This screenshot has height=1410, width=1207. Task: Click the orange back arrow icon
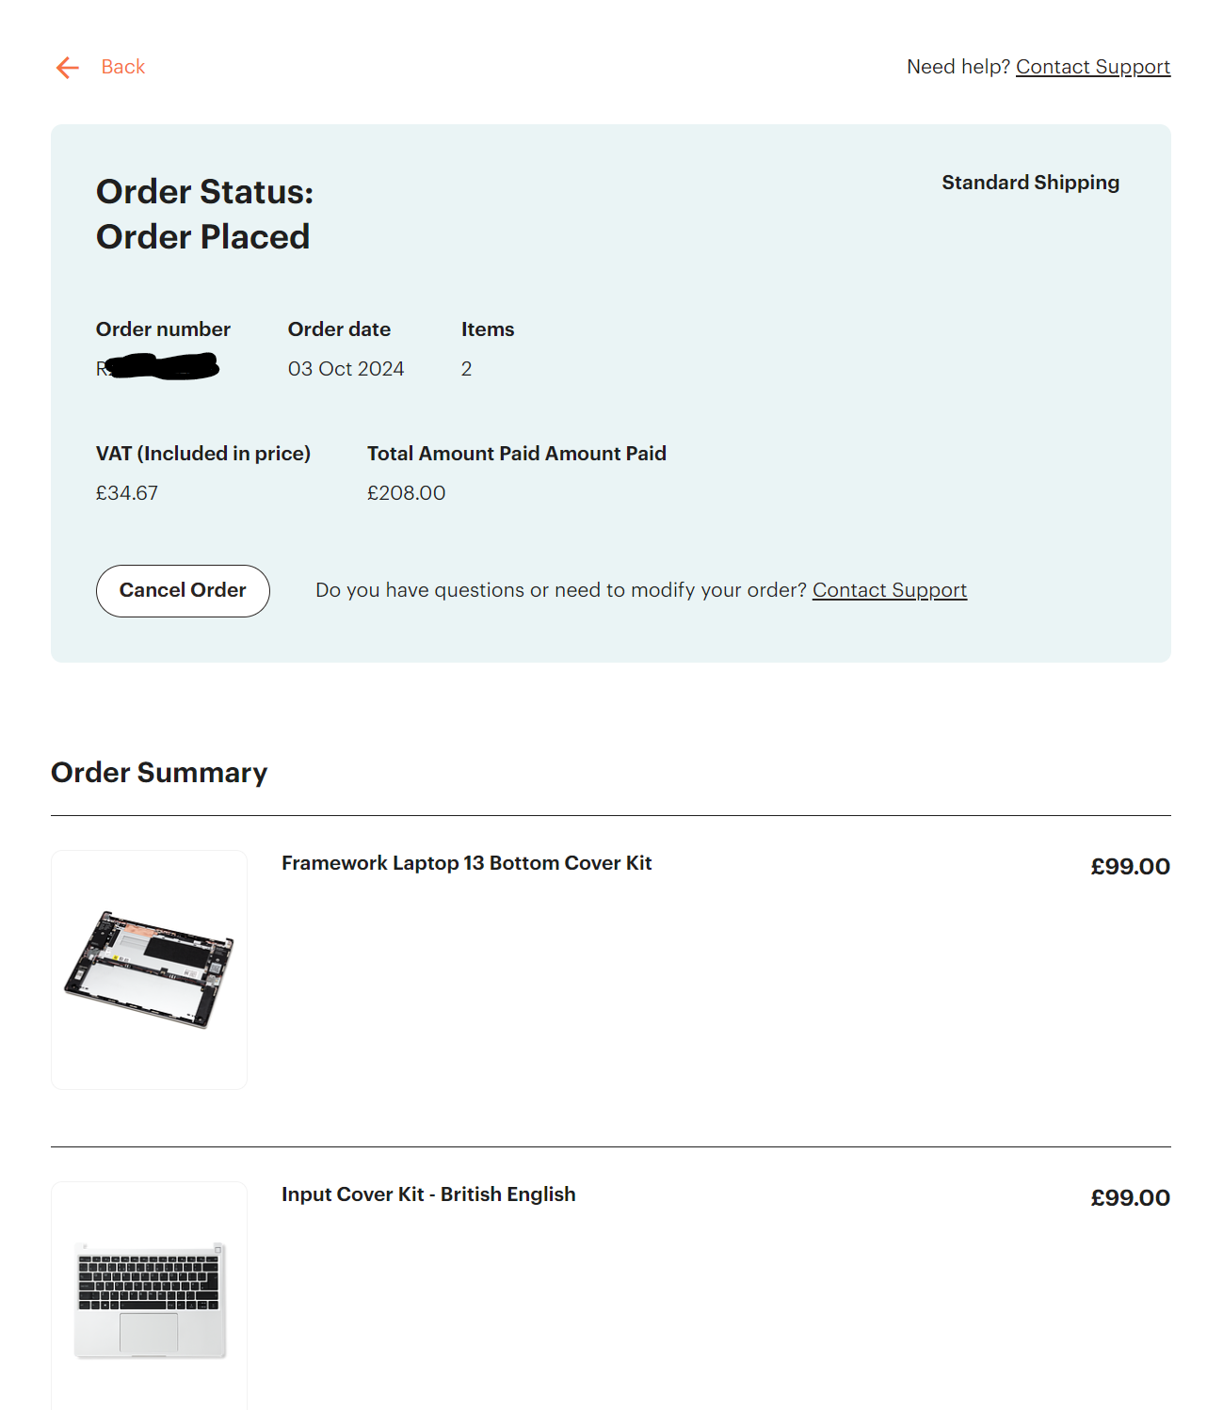point(68,68)
